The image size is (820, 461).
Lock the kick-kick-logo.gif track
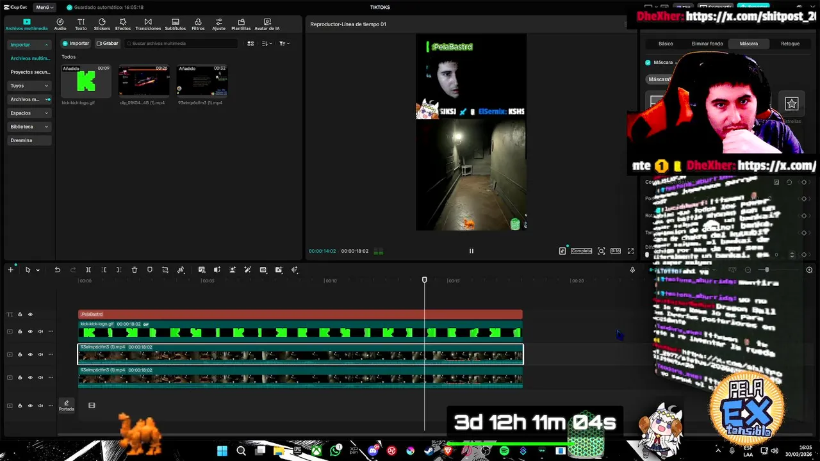click(20, 331)
